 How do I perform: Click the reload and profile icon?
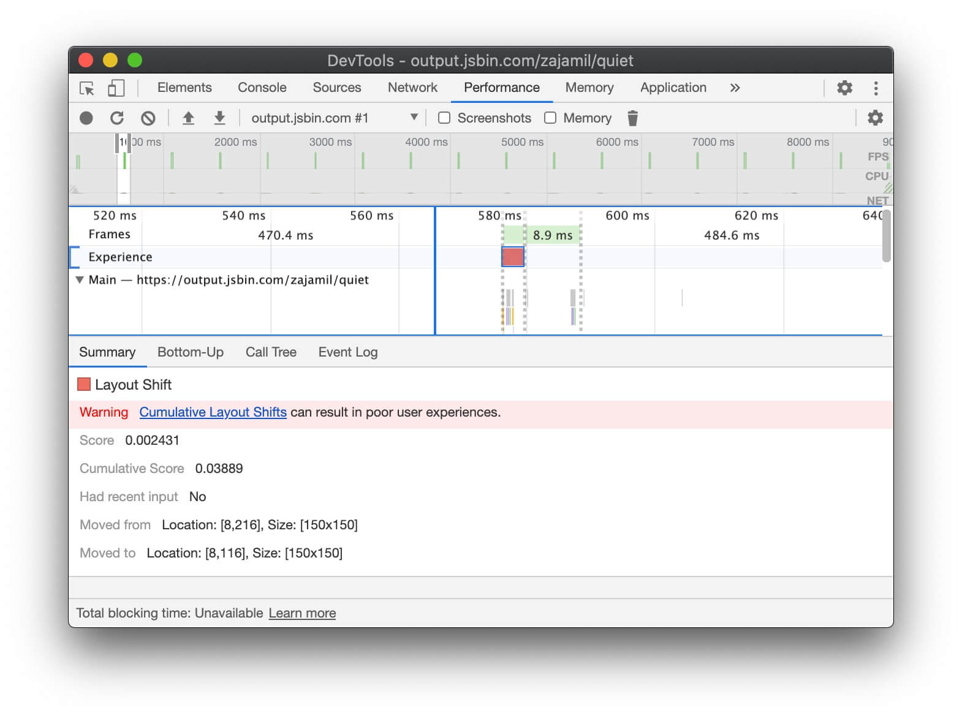click(117, 118)
